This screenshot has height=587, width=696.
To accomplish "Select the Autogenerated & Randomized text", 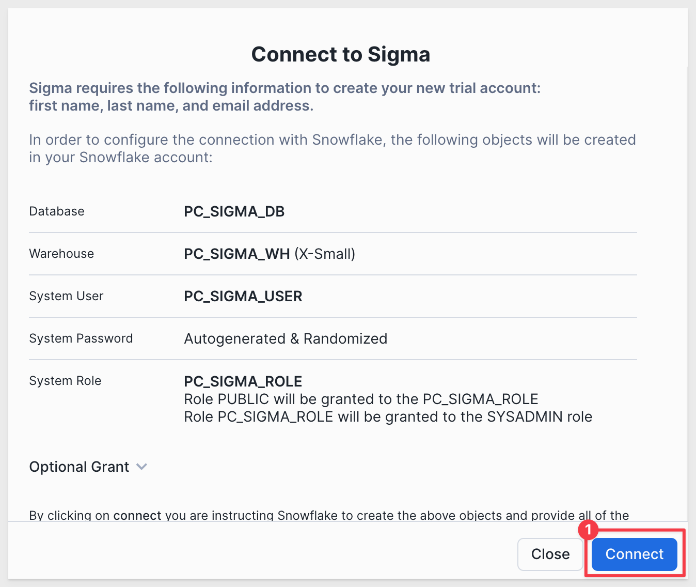I will 286,338.
